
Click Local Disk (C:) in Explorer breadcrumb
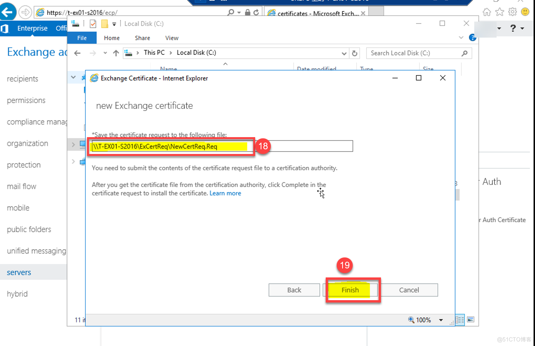[196, 53]
